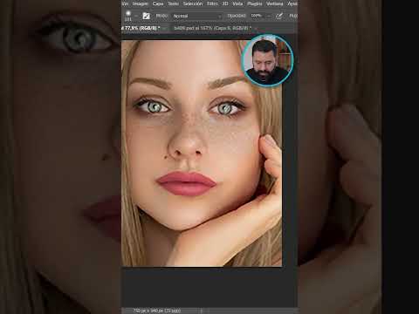The width and height of the screenshot is (419, 314).
Task: Click the Opacidad percentage field
Action: tap(257, 16)
